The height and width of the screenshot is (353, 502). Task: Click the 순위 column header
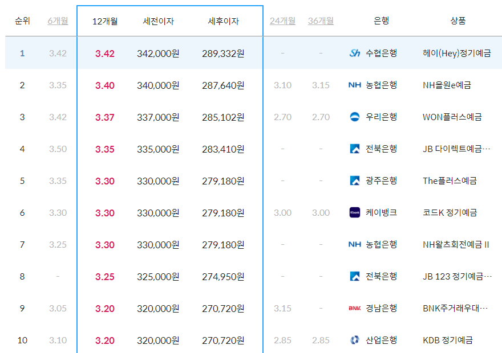[x=22, y=21]
